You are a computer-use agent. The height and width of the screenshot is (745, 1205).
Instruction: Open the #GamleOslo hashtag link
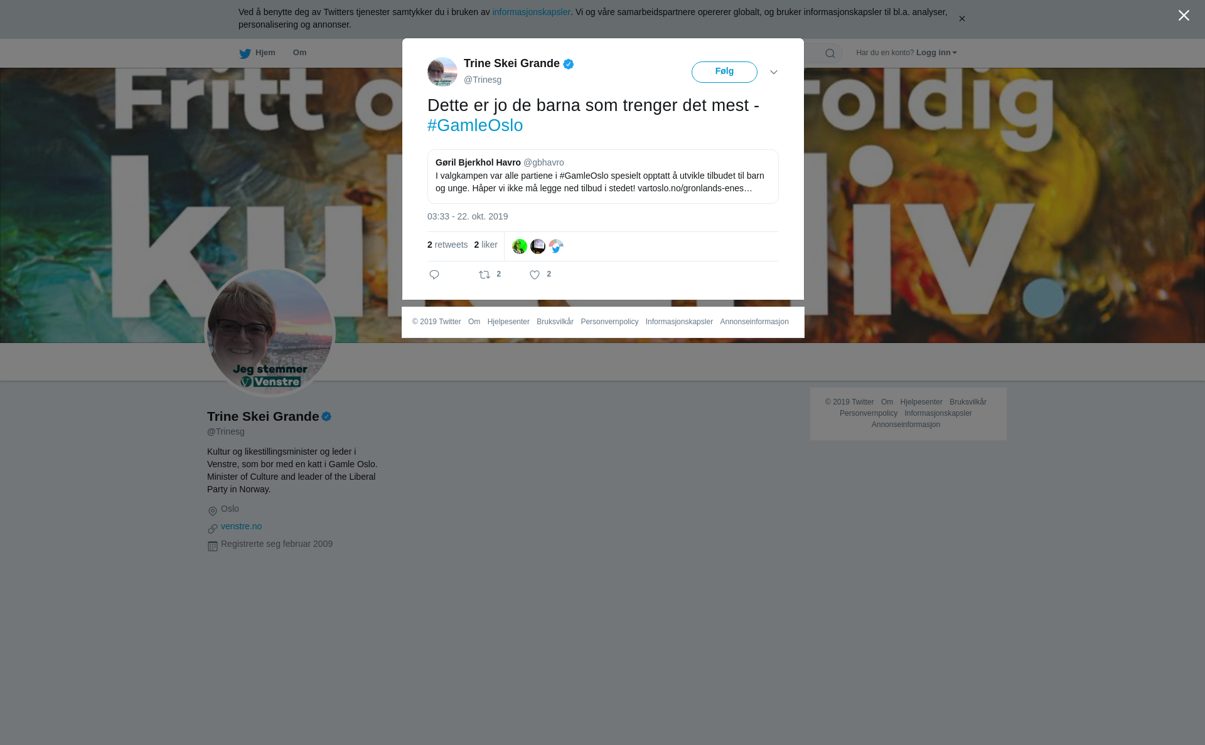coord(475,125)
